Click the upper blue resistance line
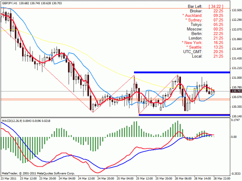 click(182, 72)
